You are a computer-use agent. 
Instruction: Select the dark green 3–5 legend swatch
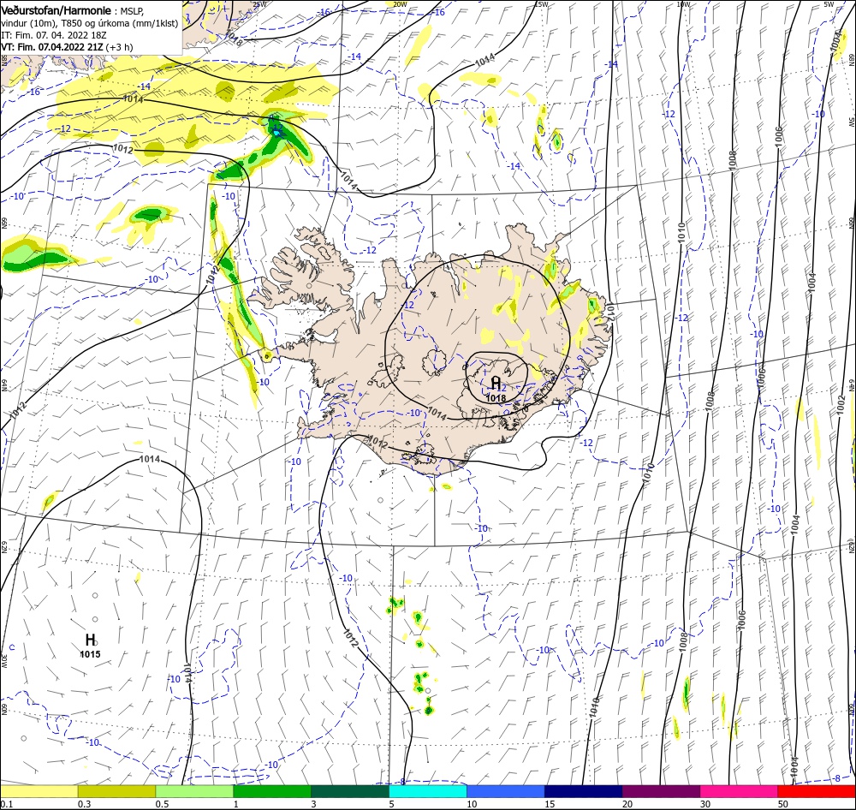point(350,791)
